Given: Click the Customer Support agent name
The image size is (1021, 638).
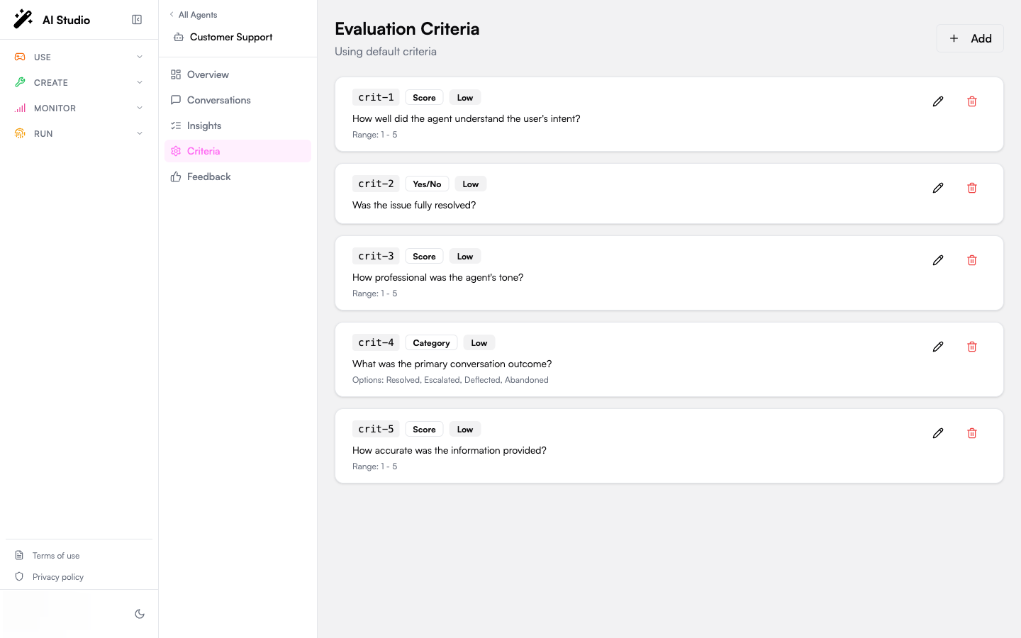Looking at the screenshot, I should point(231,37).
